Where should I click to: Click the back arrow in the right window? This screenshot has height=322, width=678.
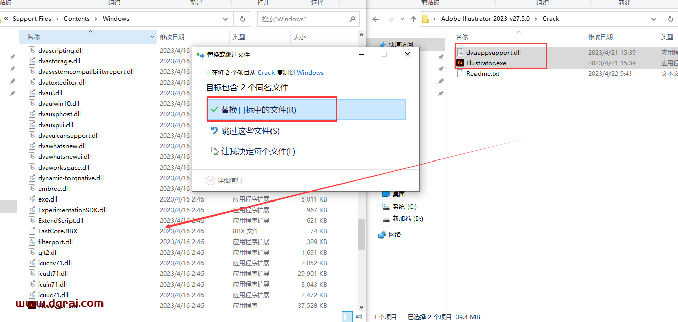point(375,19)
